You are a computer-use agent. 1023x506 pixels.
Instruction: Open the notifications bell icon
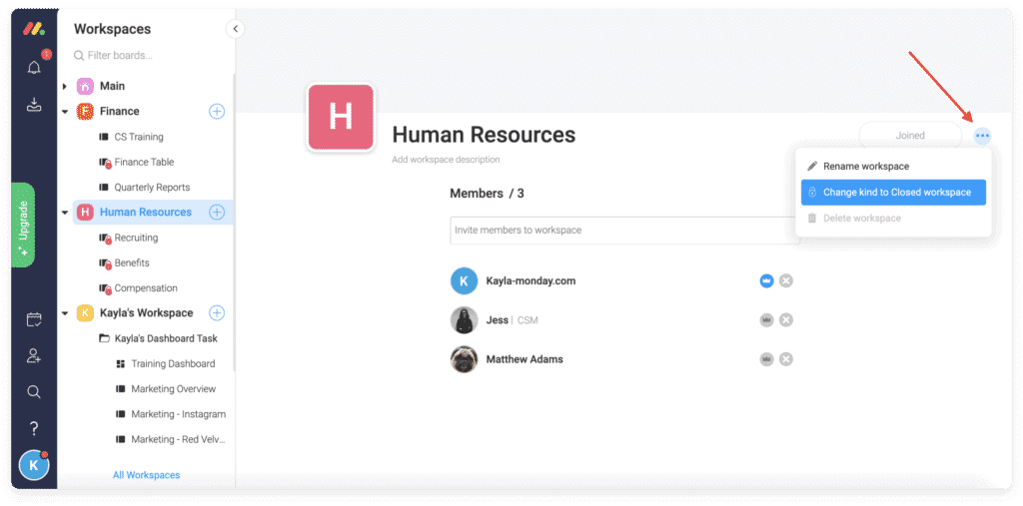click(34, 68)
